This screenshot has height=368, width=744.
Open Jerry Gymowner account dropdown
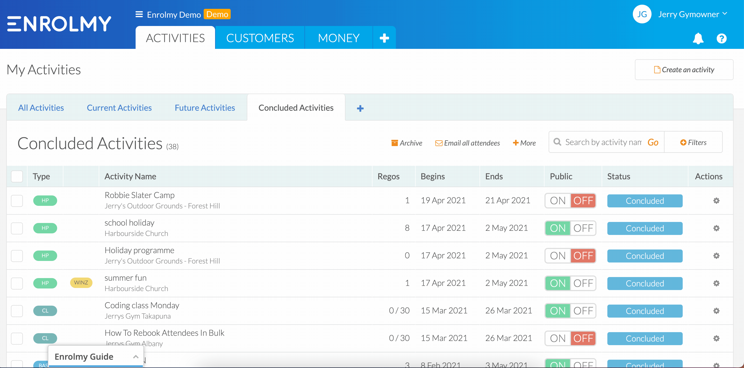[692, 14]
